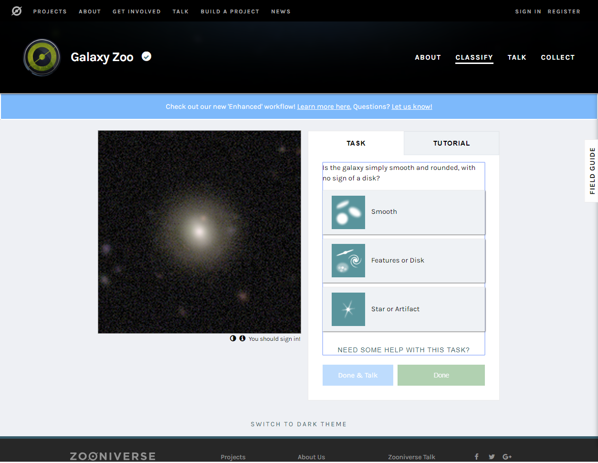Open the Classify project tab

click(474, 57)
